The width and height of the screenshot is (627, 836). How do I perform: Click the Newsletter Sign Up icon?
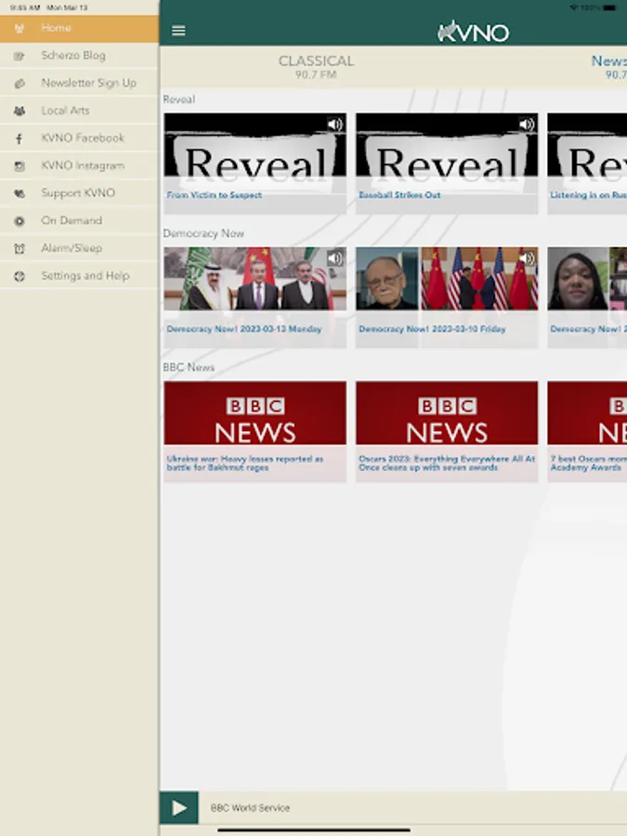(20, 84)
